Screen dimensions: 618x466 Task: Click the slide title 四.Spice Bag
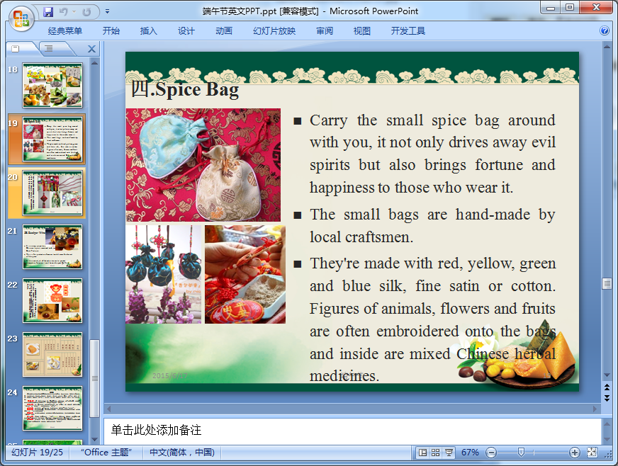pos(185,89)
